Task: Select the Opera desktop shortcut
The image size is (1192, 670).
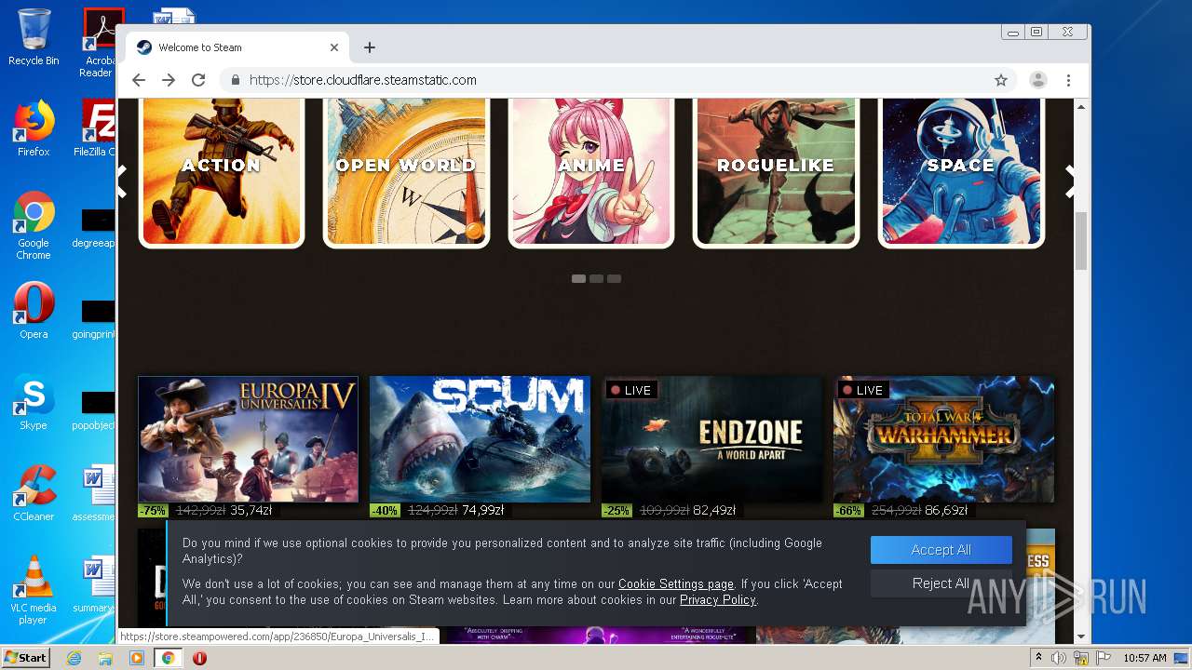Action: (34, 310)
